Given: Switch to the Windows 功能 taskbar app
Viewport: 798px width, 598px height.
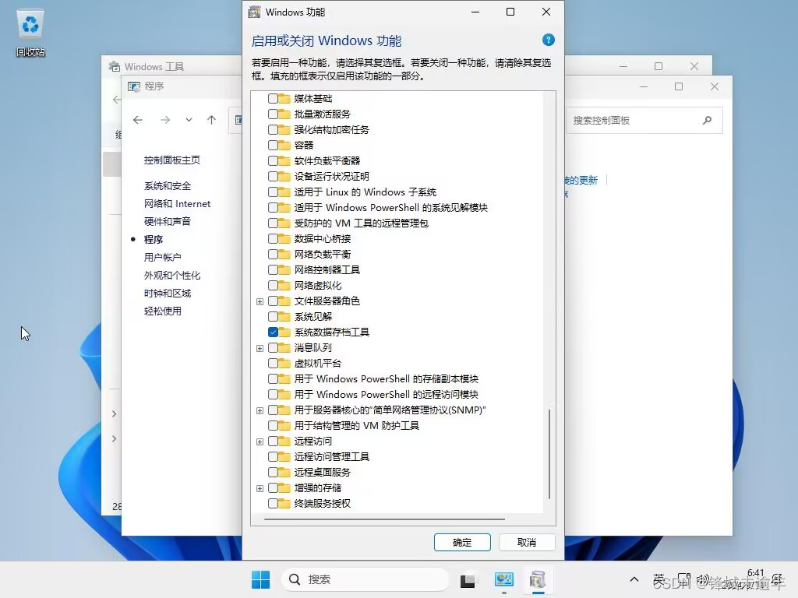Looking at the screenshot, I should [538, 579].
